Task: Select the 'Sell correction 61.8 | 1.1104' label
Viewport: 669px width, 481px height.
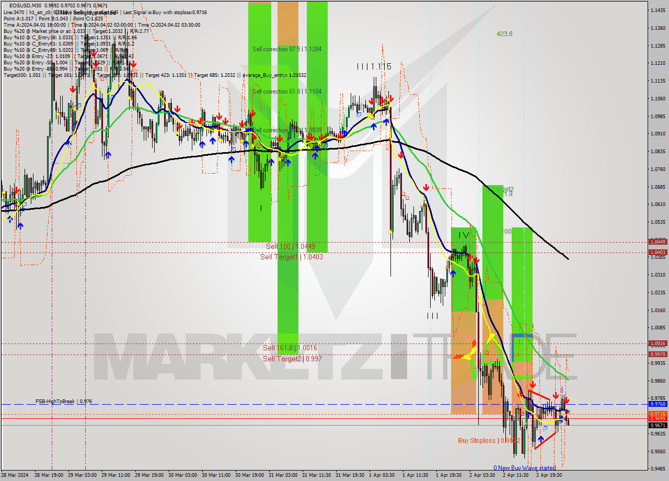Action: click(x=287, y=91)
